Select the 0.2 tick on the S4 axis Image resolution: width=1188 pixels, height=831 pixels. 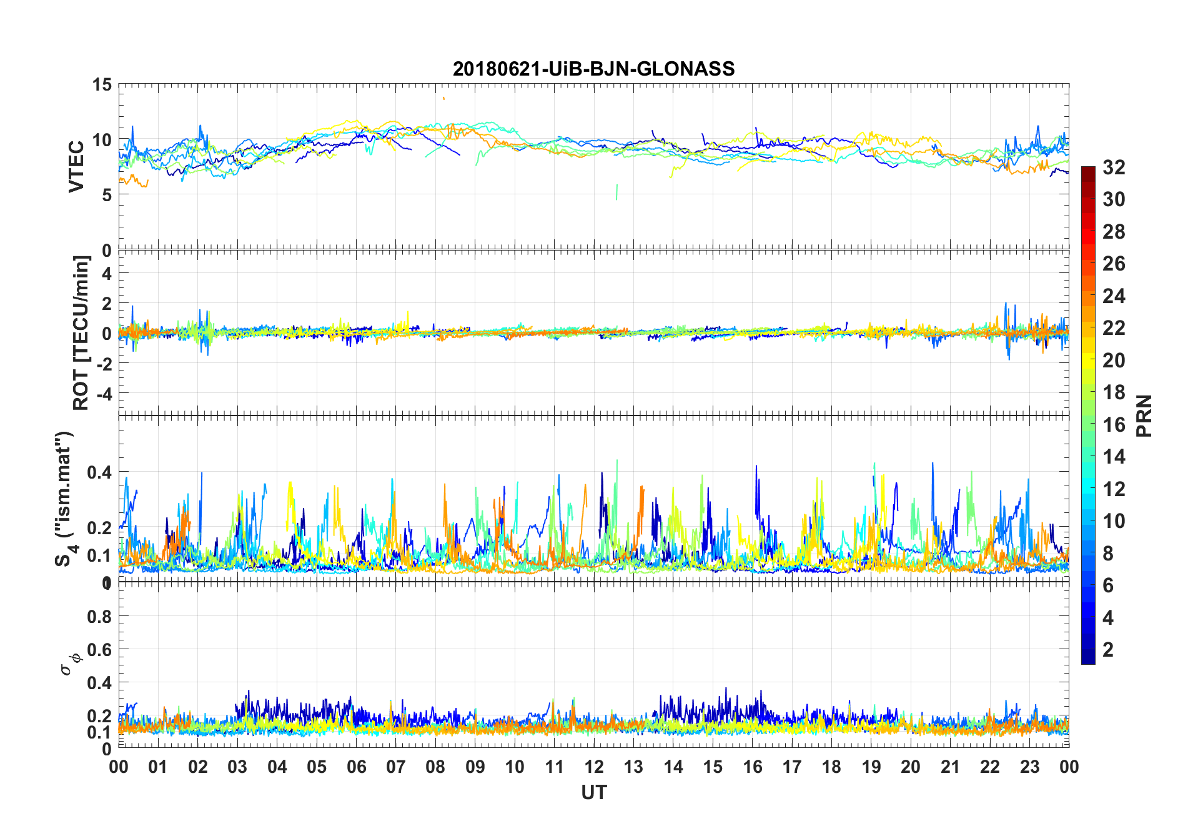100,528
